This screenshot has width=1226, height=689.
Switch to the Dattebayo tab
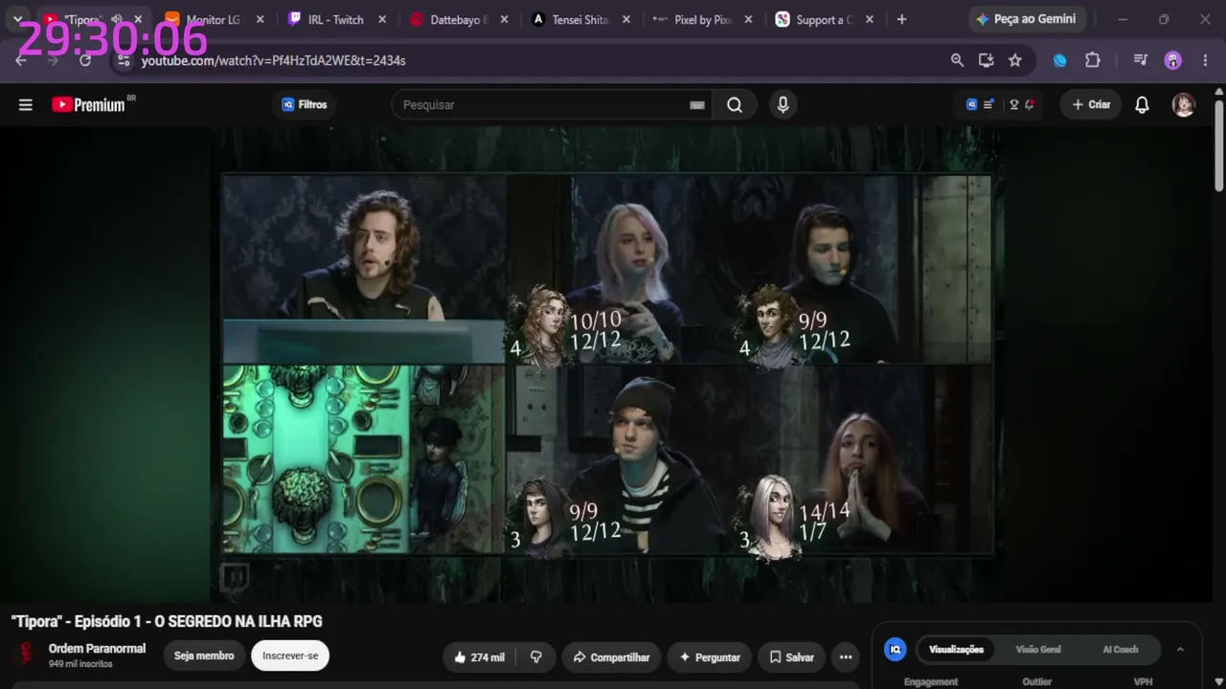point(458,20)
